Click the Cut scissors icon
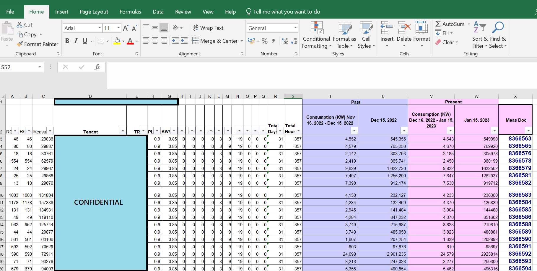Screen dimensions: 537x271 pos(20,24)
